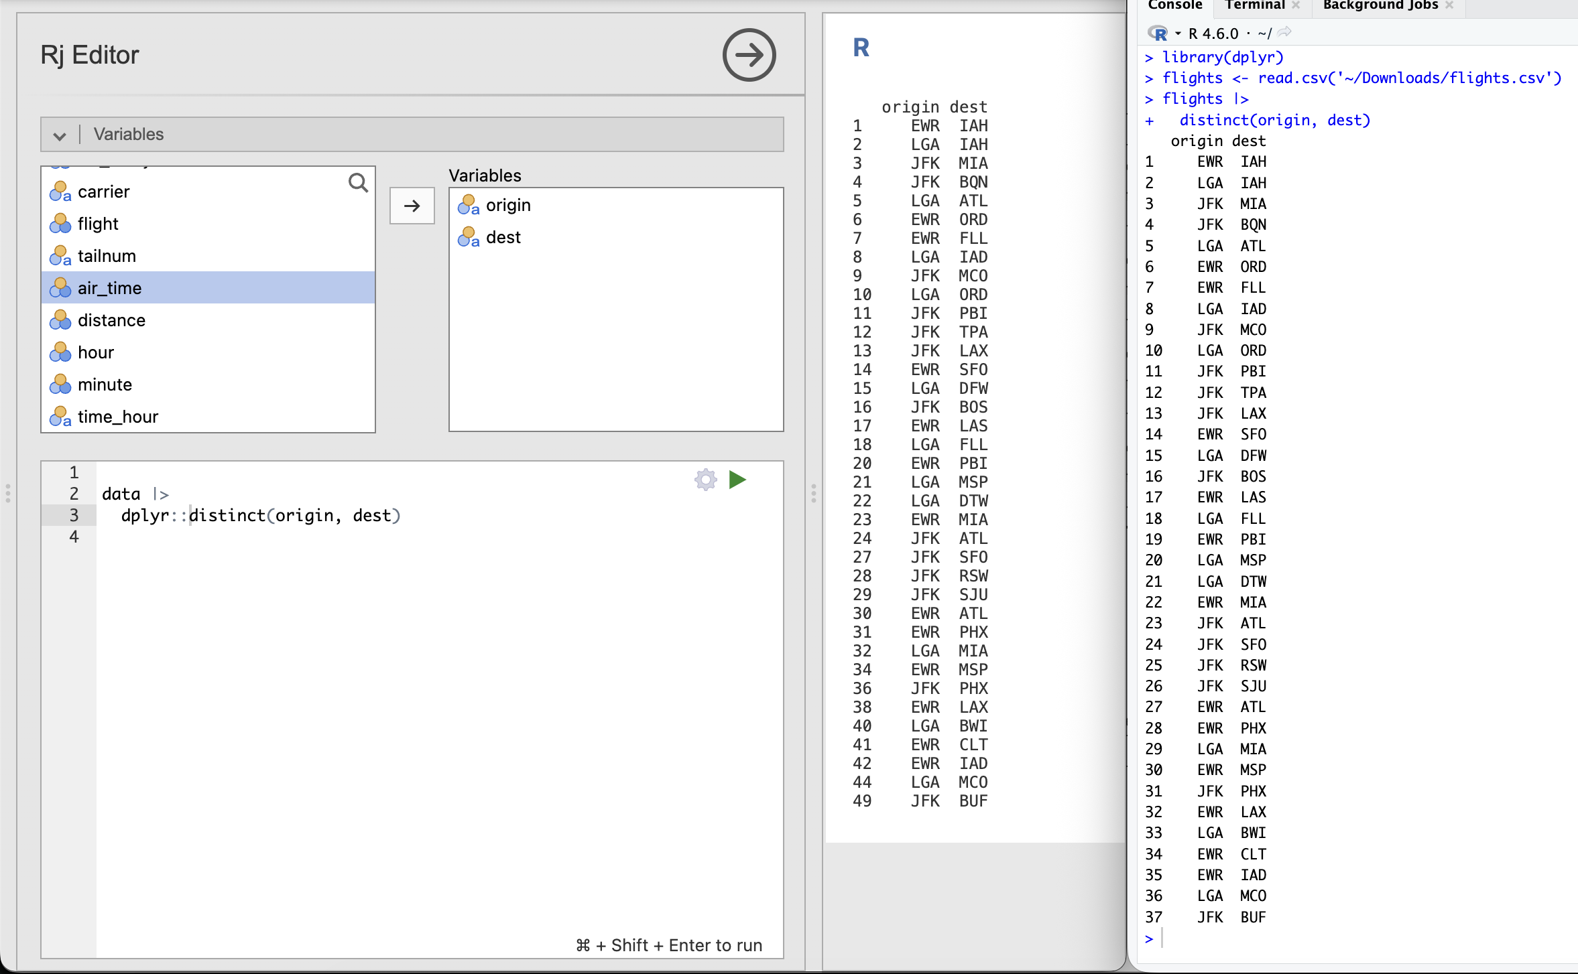Click line 3 in the code editor

(x=261, y=515)
